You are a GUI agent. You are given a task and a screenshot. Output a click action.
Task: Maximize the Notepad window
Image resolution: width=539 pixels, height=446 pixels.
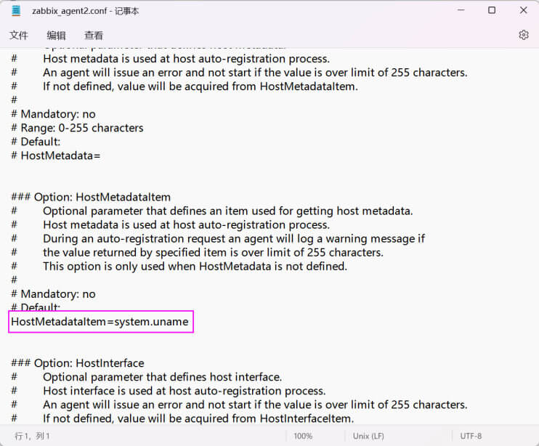[492, 10]
